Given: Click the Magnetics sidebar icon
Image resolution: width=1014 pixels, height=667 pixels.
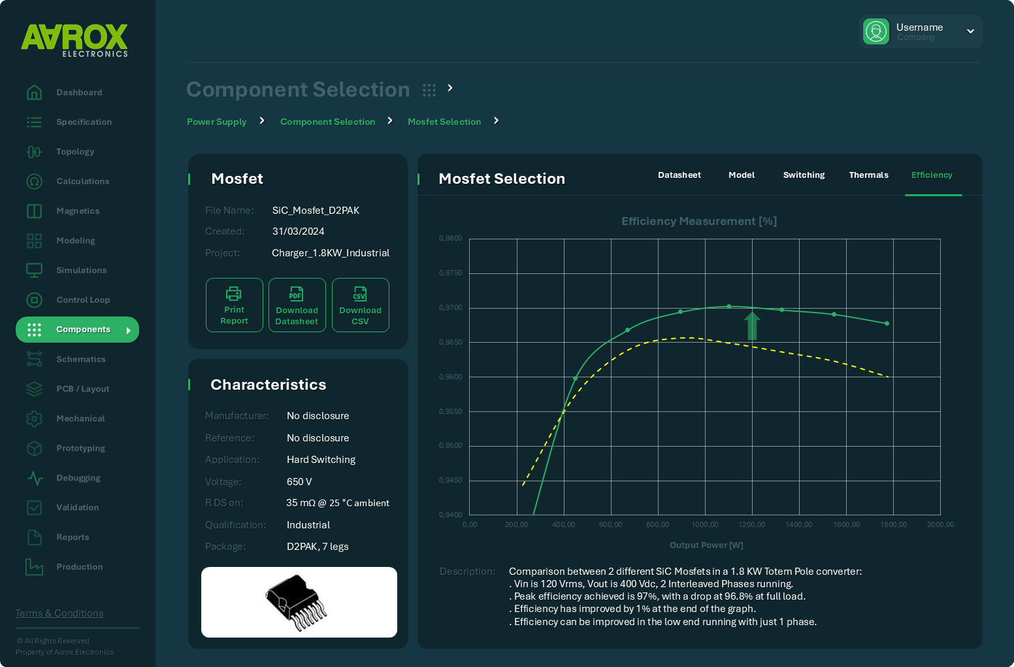Looking at the screenshot, I should [34, 211].
